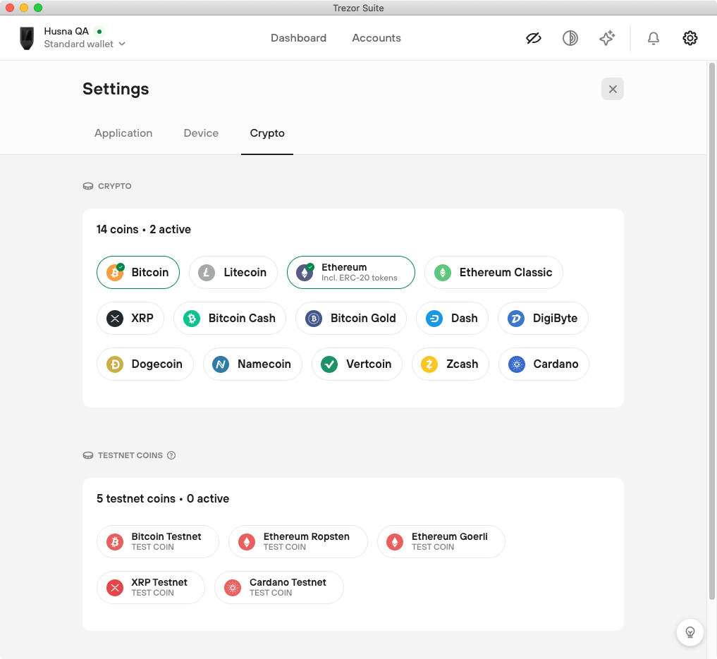Click the Vertcoin checkmark logo
The image size is (717, 659).
pyautogui.click(x=329, y=364)
